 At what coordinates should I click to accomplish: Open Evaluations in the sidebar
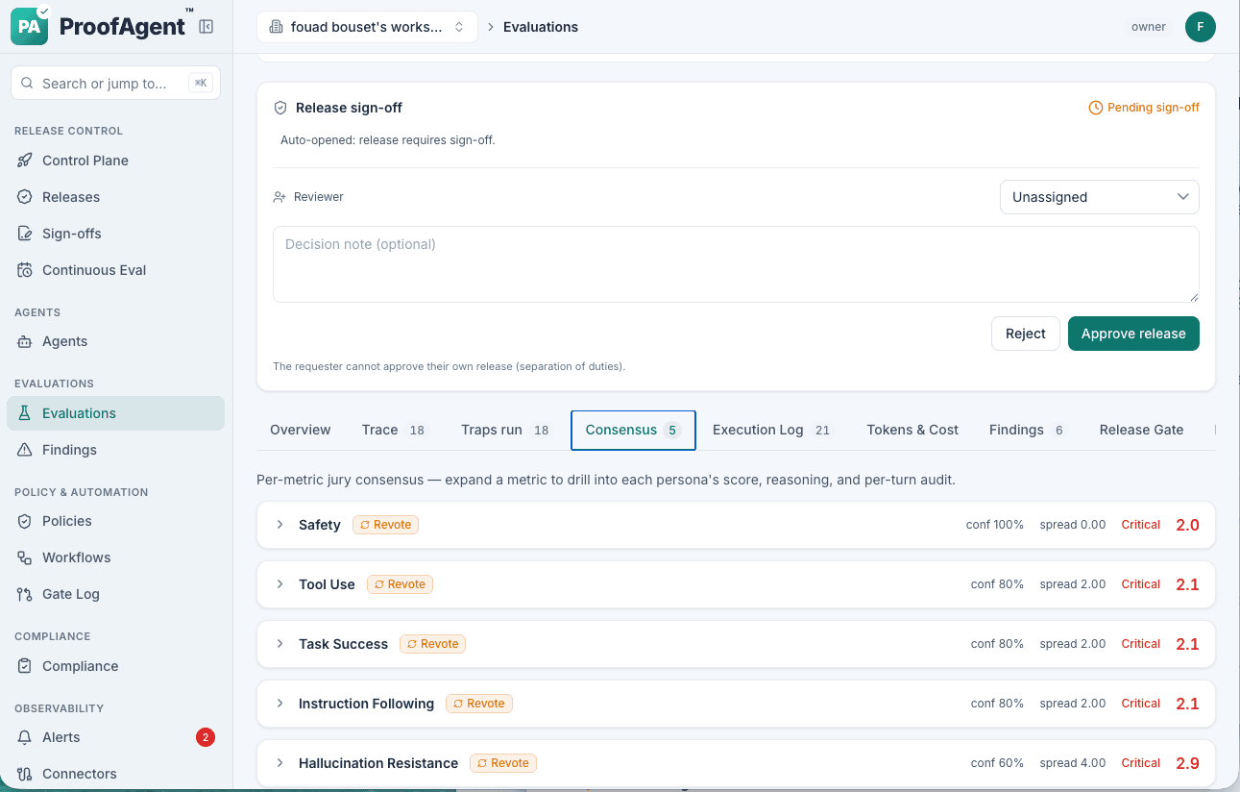115,413
